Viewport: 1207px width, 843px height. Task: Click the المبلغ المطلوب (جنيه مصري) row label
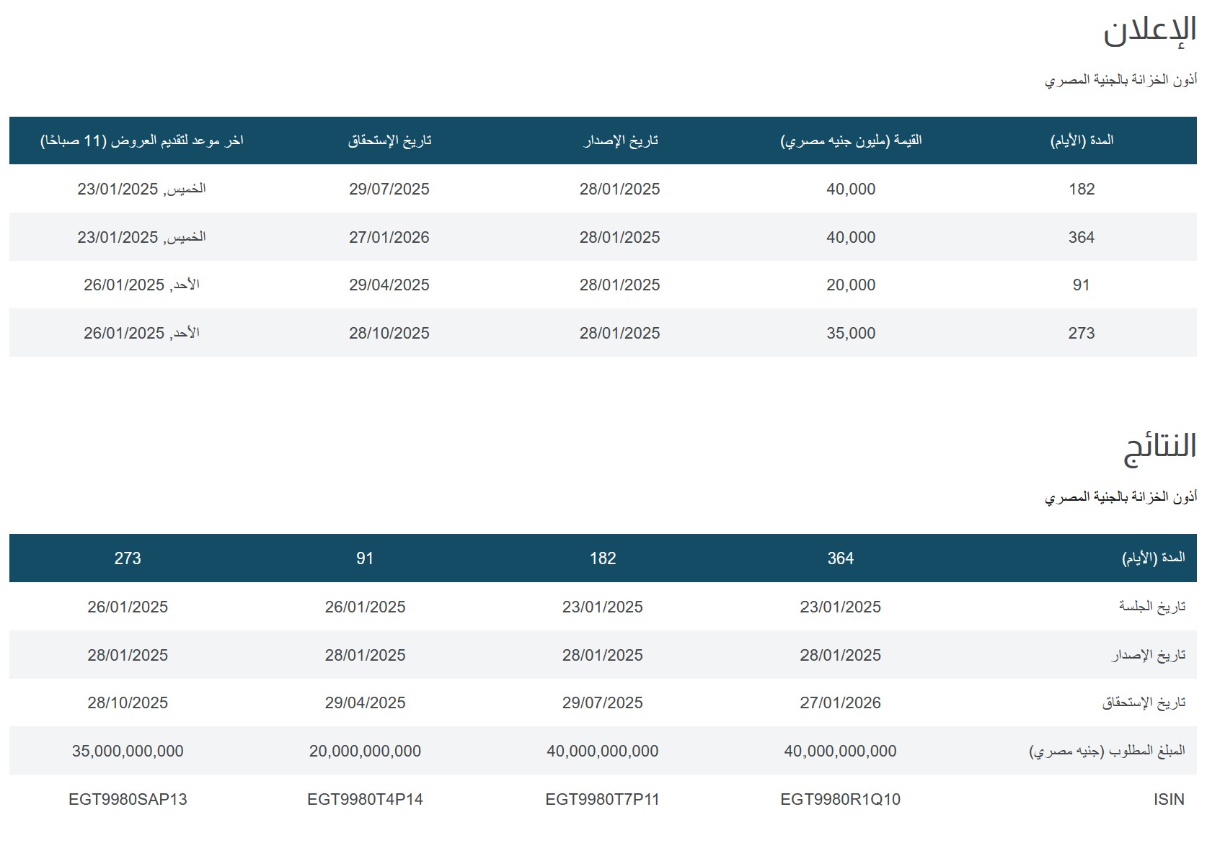(x=1107, y=751)
